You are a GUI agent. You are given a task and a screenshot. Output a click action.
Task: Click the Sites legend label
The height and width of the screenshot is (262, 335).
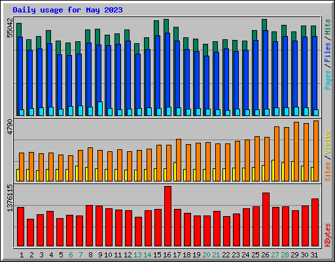point(328,172)
